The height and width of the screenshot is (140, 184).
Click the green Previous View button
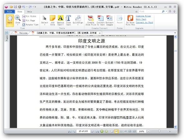(102, 131)
